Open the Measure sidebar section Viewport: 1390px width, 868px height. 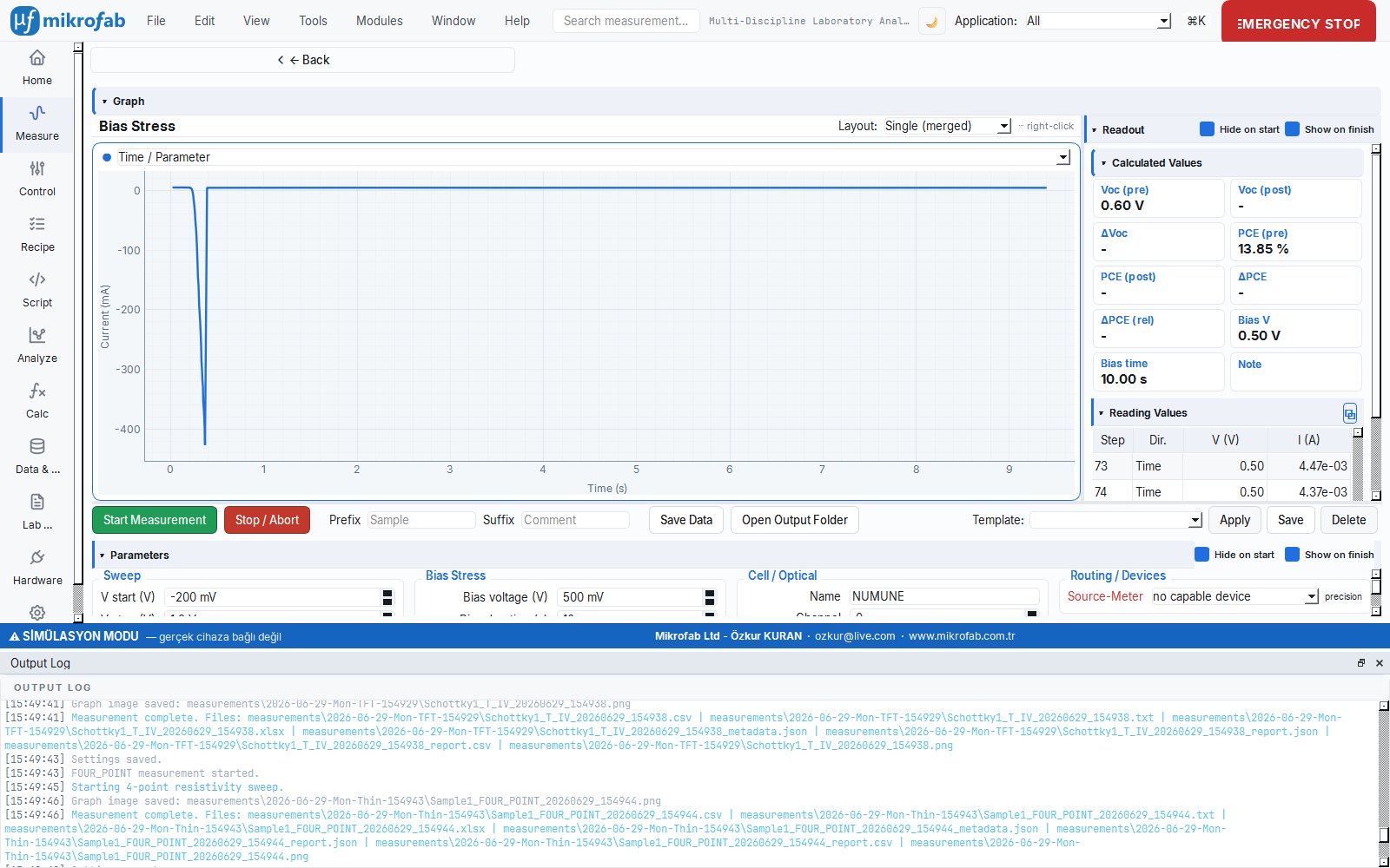click(37, 124)
